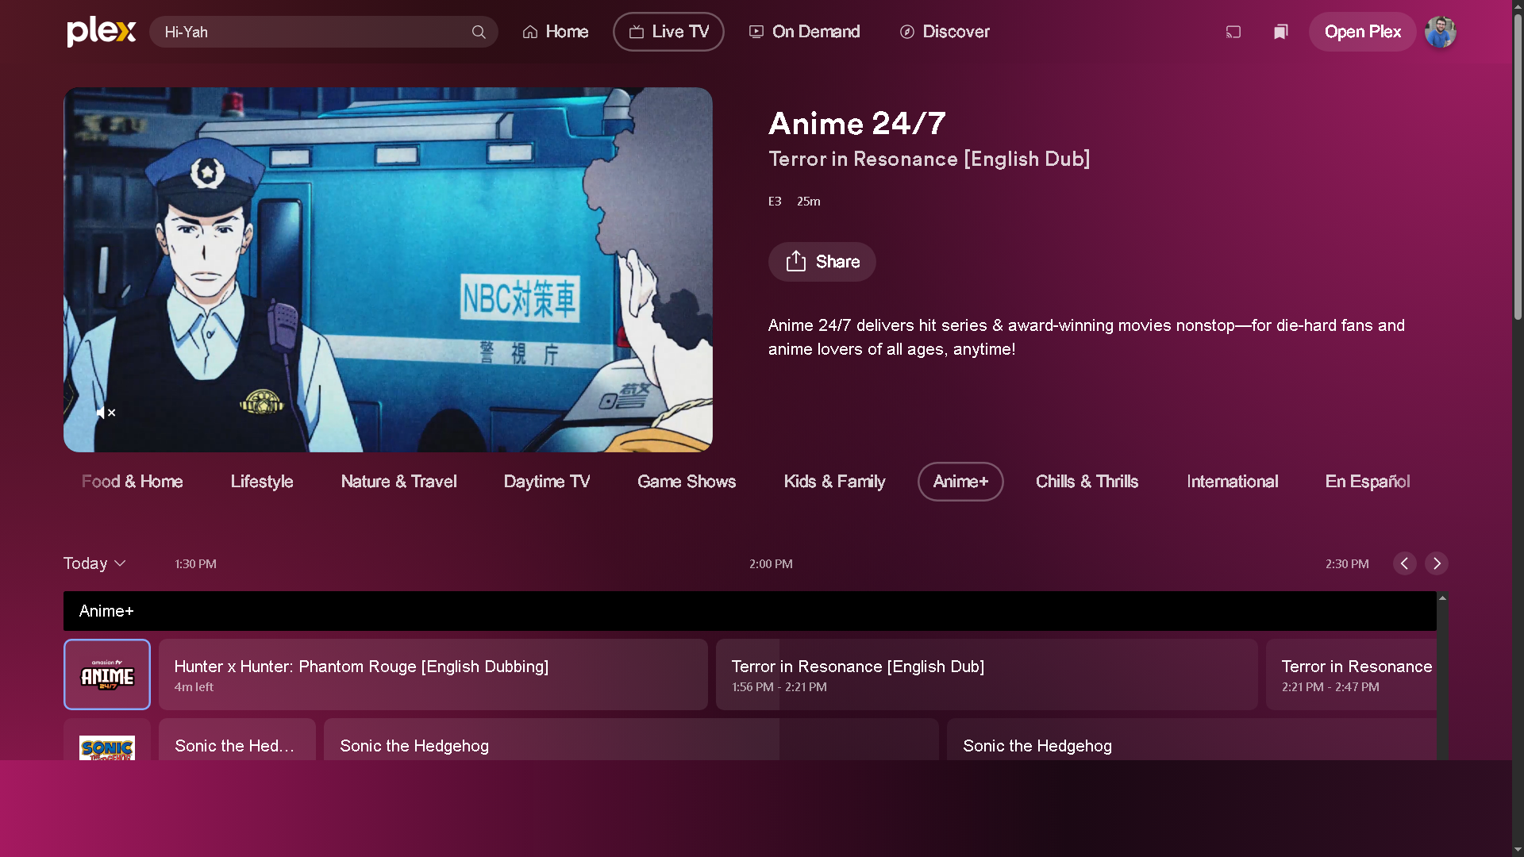This screenshot has width=1524, height=857.
Task: Open the last Sonic the Hedgehog program
Action: pyautogui.click(x=1191, y=740)
